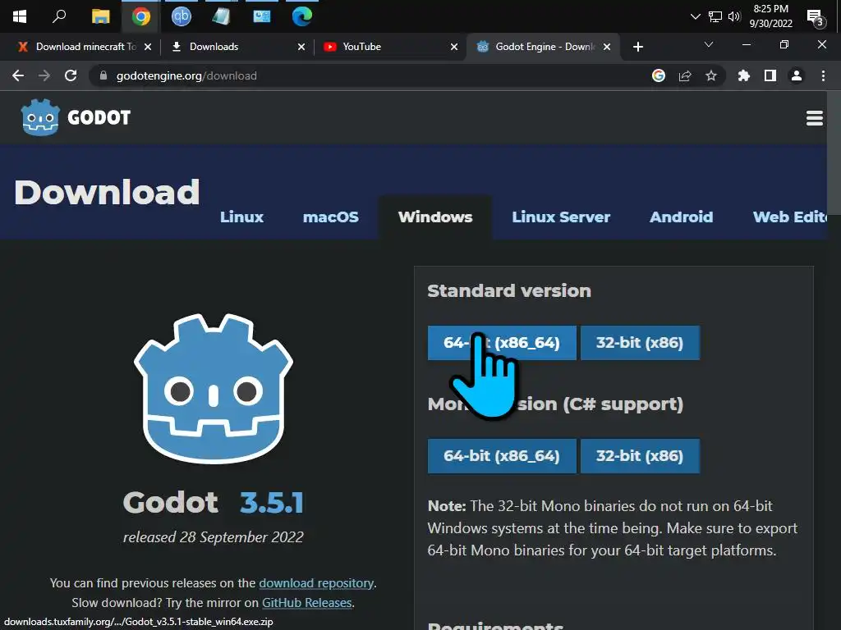Click Chrome icon in taskbar
The height and width of the screenshot is (630, 841).
(141, 16)
